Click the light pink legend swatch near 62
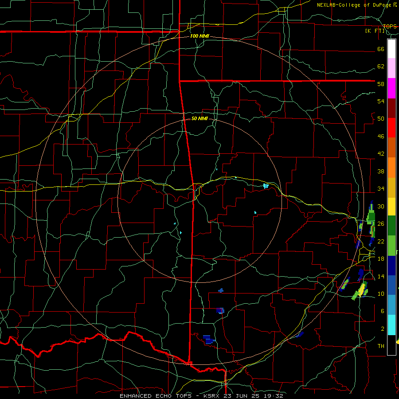Viewport: 399px width, 399px height. point(391,68)
